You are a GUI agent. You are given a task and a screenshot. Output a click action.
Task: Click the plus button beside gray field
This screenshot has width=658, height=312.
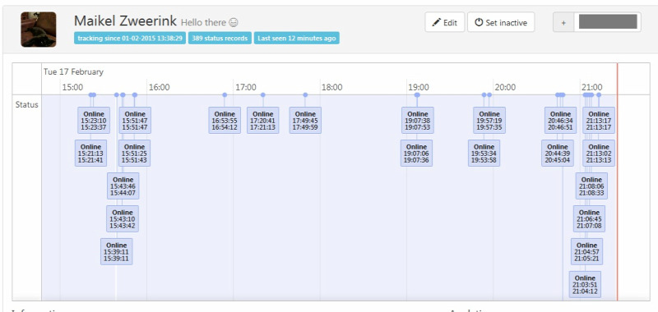(x=563, y=22)
